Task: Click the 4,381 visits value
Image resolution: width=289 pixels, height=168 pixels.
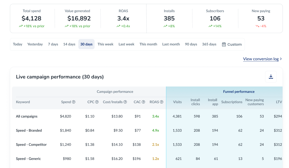Action: pyautogui.click(x=177, y=116)
